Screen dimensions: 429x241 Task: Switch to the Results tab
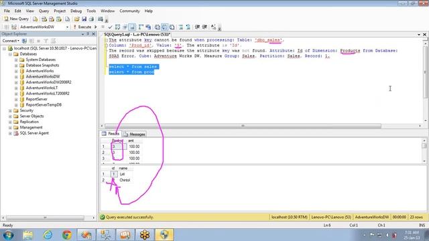coord(111,134)
